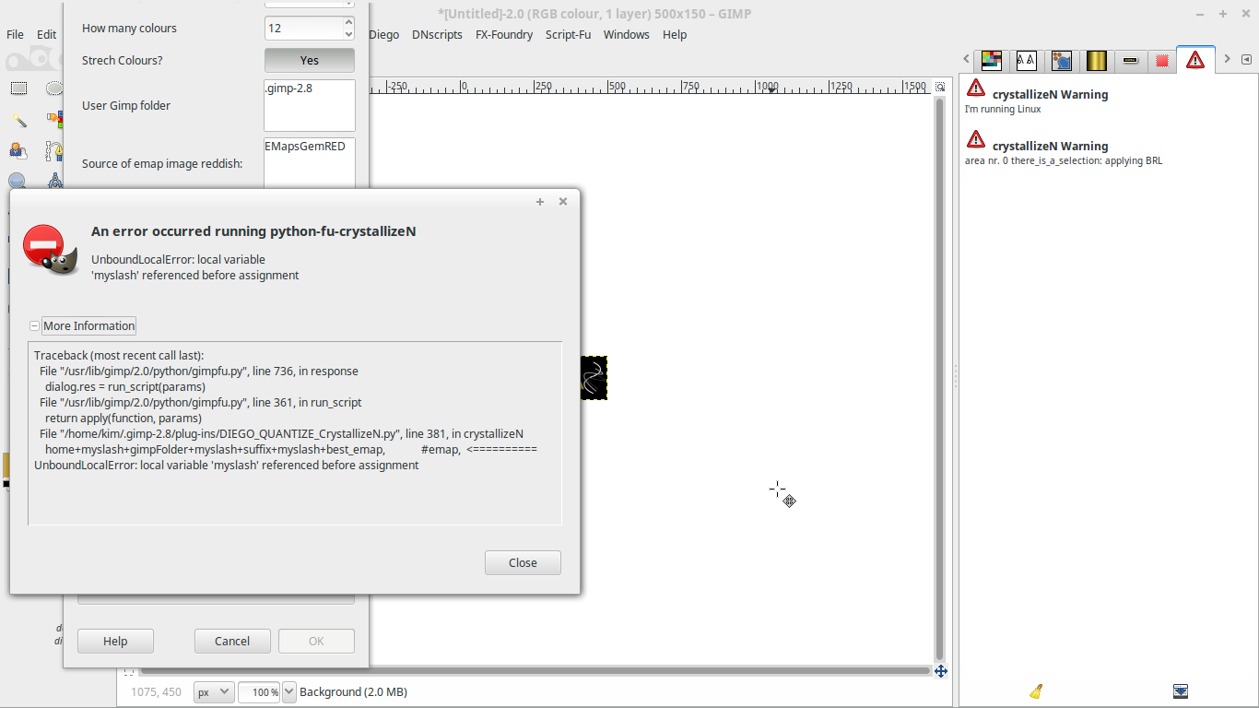Click the final UnboundLocalError traceback line
The height and width of the screenshot is (708, 1259).
[x=227, y=466]
